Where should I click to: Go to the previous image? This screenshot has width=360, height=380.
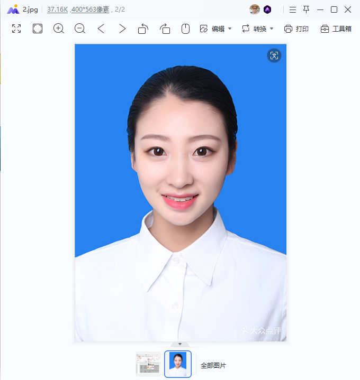pos(101,29)
